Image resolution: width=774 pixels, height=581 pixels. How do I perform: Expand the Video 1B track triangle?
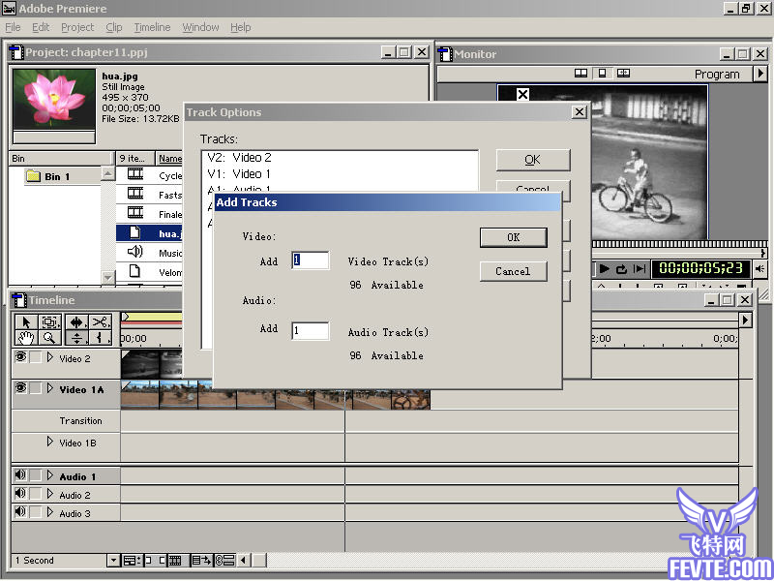pos(50,442)
